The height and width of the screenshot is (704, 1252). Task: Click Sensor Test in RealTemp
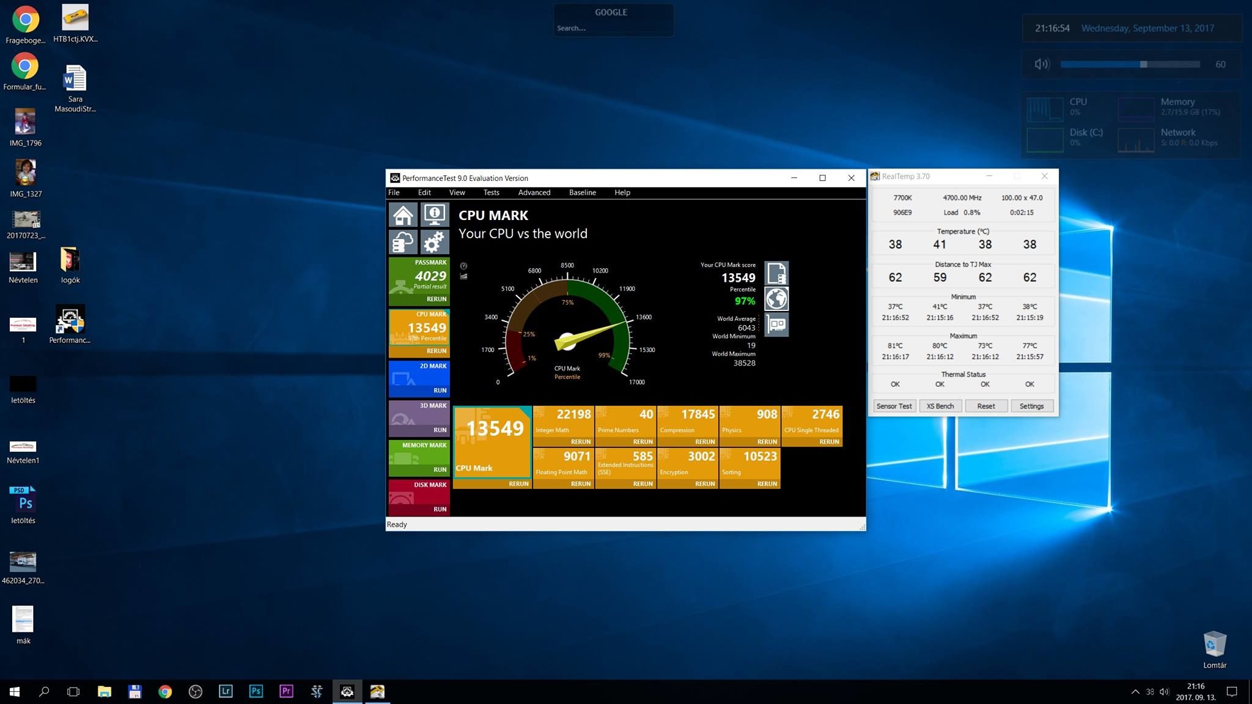click(894, 406)
